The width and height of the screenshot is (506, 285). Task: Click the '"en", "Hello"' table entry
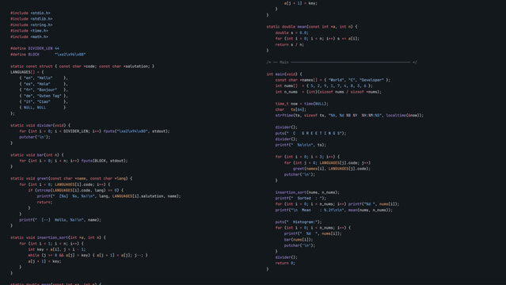pos(44,78)
